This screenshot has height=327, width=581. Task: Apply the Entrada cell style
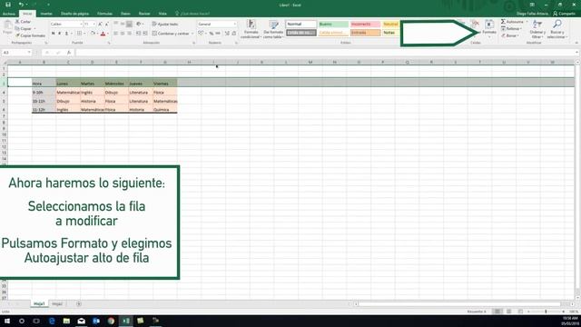click(x=365, y=33)
